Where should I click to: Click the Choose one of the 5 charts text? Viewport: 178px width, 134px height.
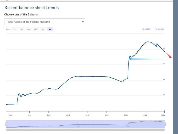(x=21, y=15)
